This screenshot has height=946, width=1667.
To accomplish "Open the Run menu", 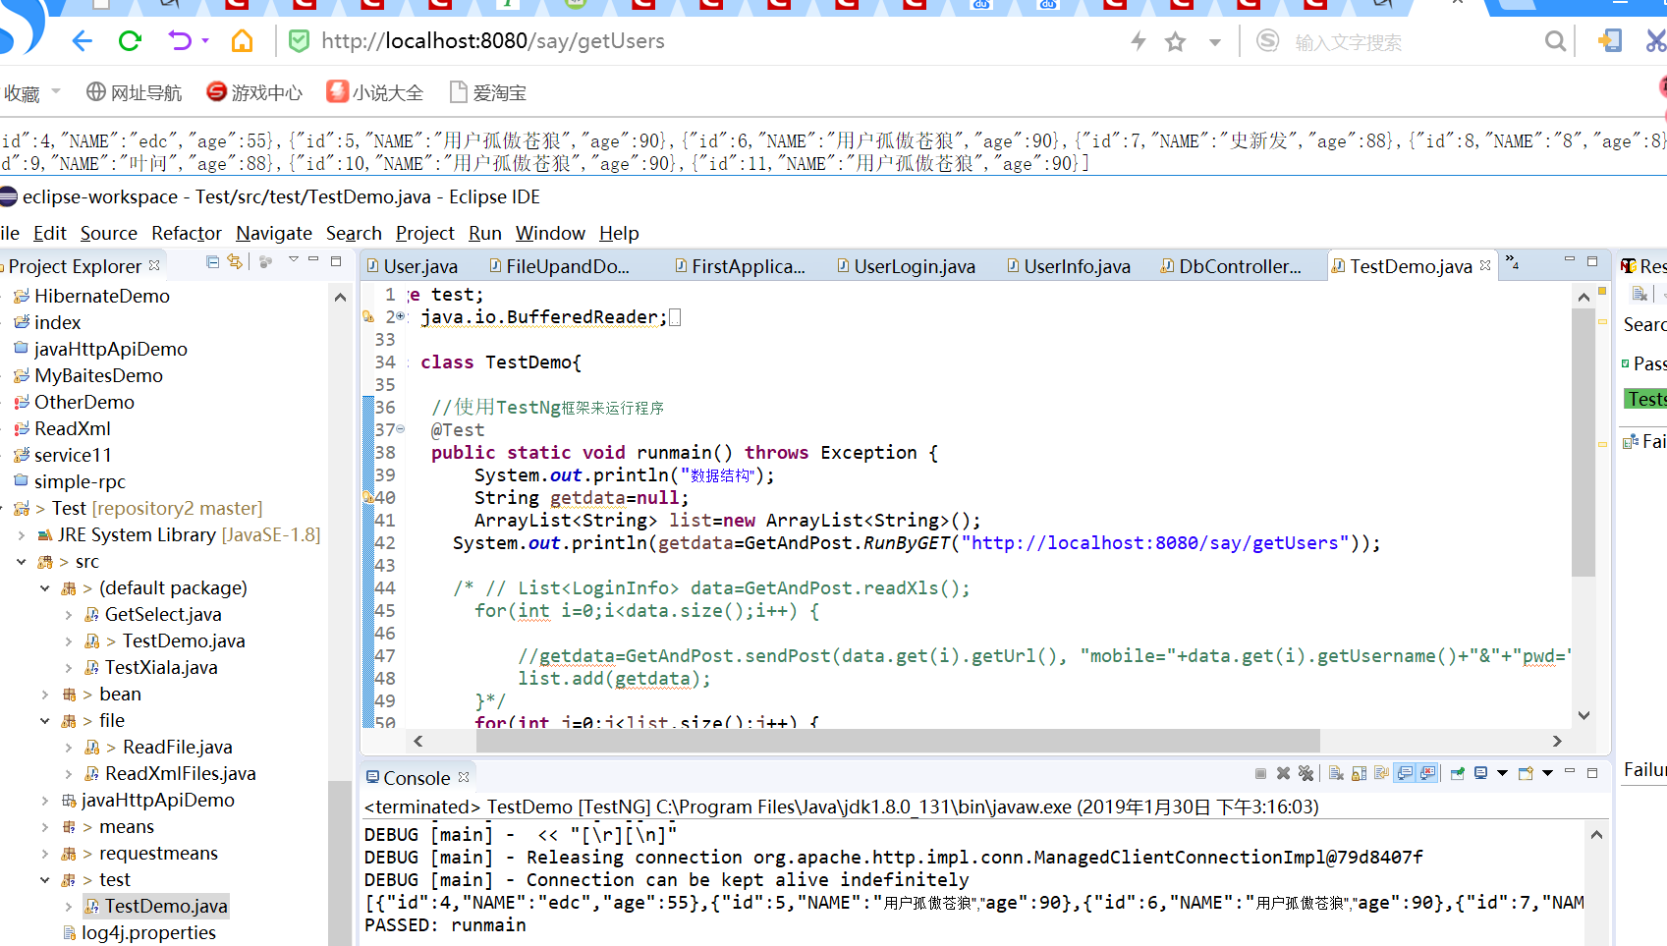I will coord(485,233).
